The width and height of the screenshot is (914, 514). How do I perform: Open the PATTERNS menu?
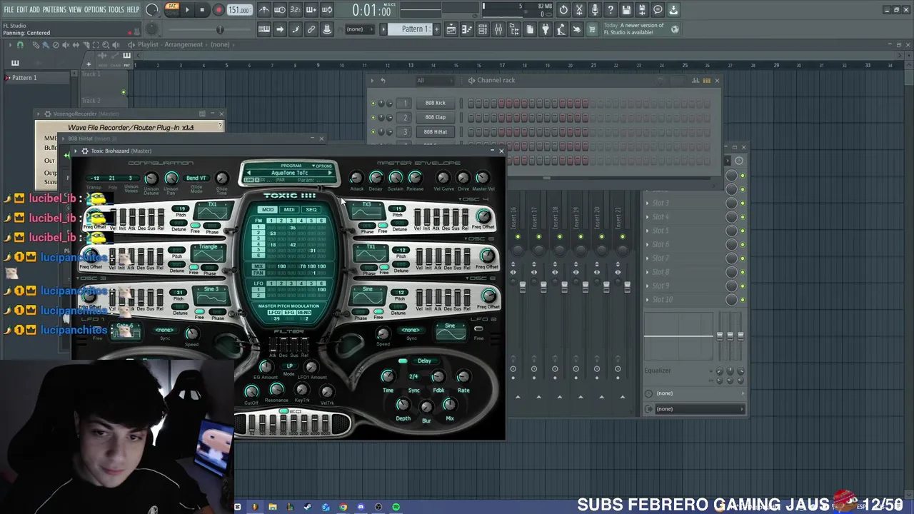54,9
